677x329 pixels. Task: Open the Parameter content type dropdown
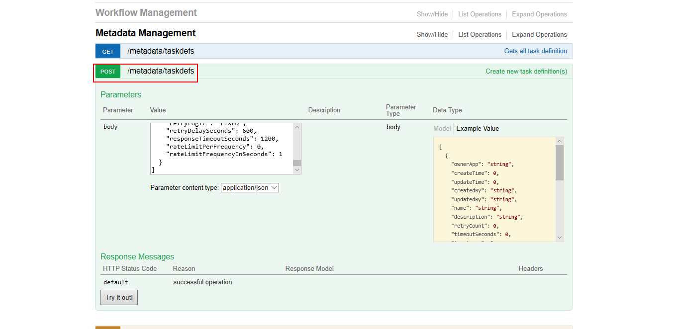point(250,188)
